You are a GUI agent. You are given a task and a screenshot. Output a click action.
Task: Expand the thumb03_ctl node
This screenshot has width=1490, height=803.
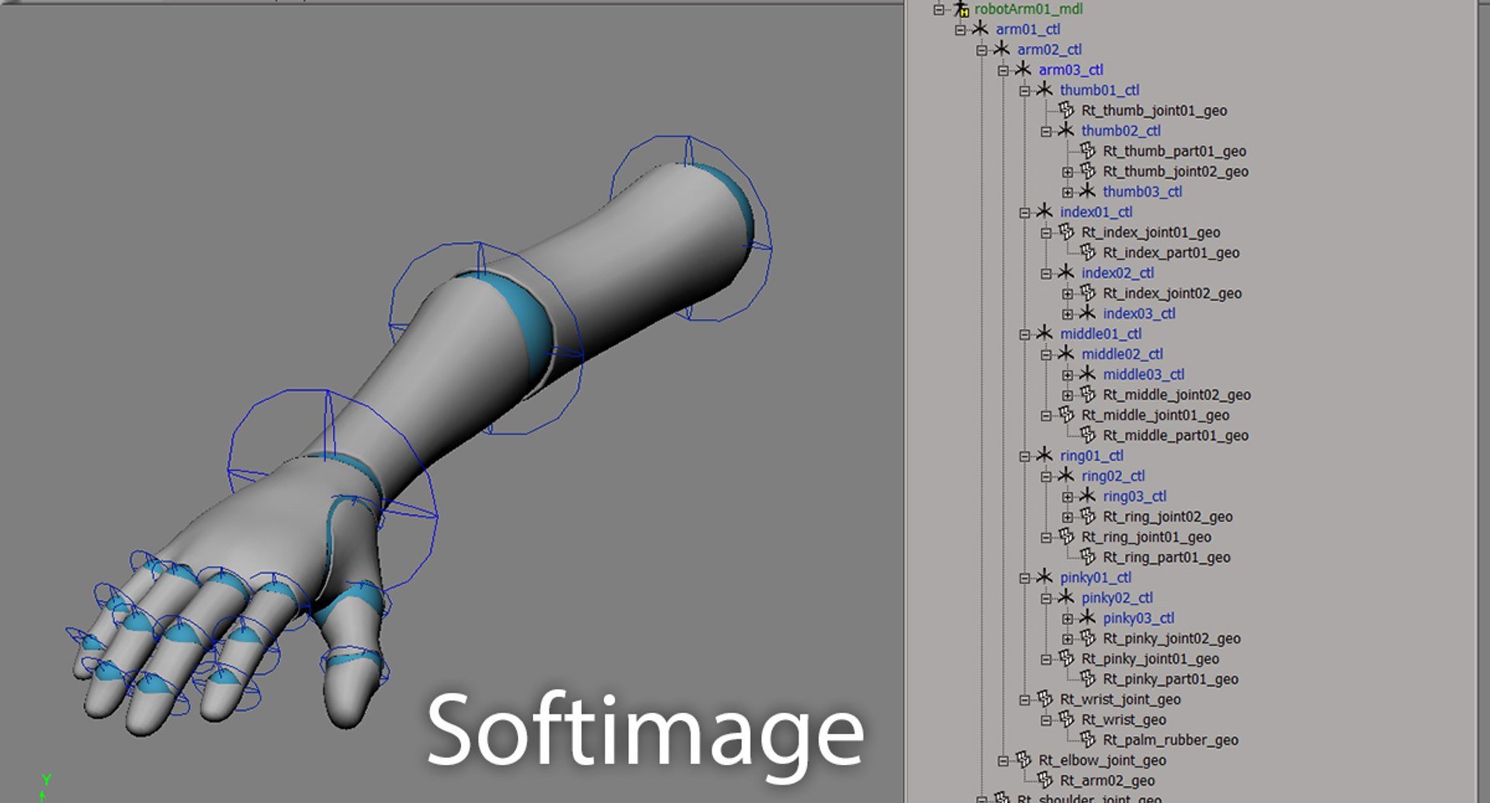[x=1067, y=192]
